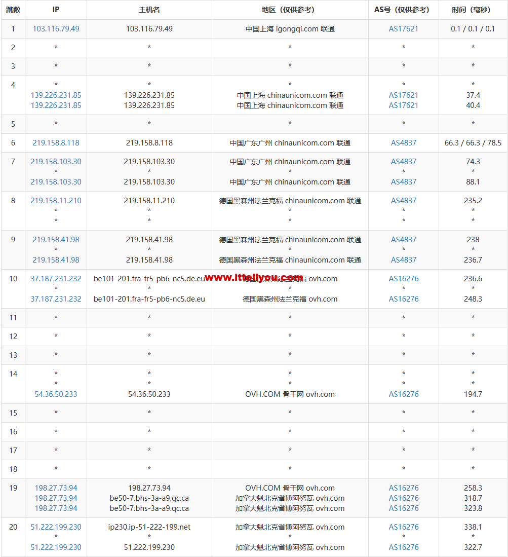Click IP link 219.158.11.210

tap(56, 200)
